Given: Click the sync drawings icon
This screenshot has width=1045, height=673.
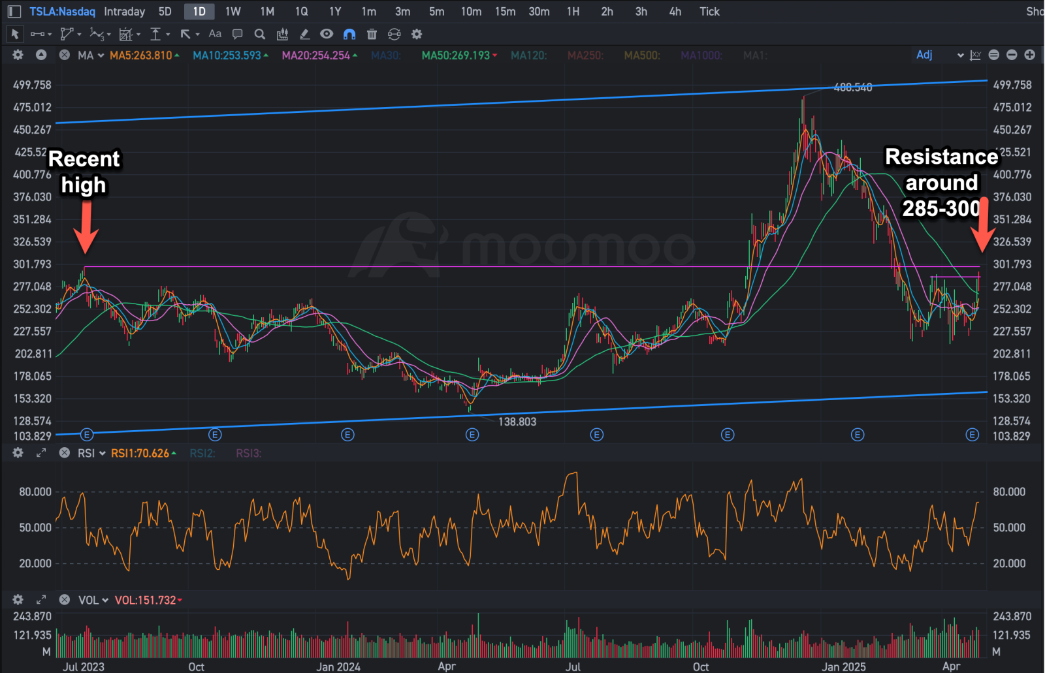Looking at the screenshot, I should point(394,34).
